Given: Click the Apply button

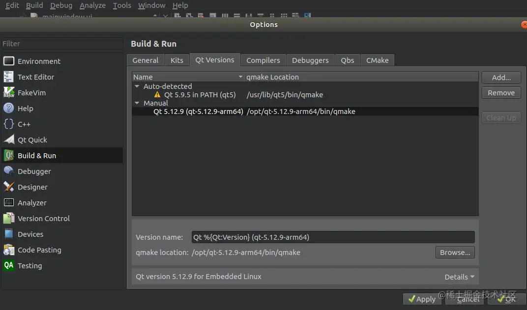Looking at the screenshot, I should tap(422, 299).
